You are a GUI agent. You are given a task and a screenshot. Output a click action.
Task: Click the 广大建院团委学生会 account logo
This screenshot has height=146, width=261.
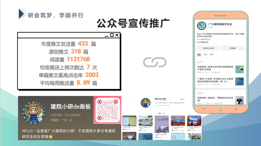(202, 26)
